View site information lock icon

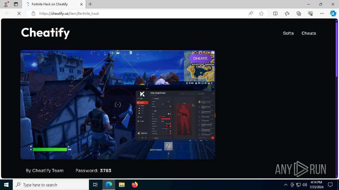coord(33,13)
